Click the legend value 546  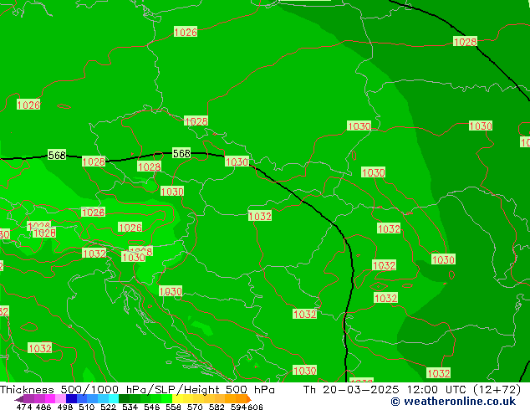pos(151,407)
